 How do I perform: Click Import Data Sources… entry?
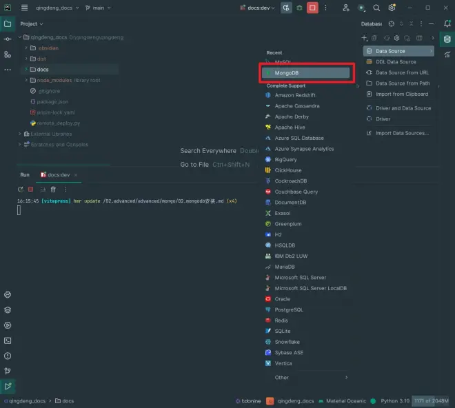(x=398, y=133)
